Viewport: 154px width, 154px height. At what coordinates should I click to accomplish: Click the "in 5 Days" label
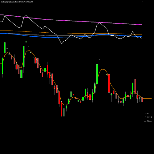click(148, 121)
